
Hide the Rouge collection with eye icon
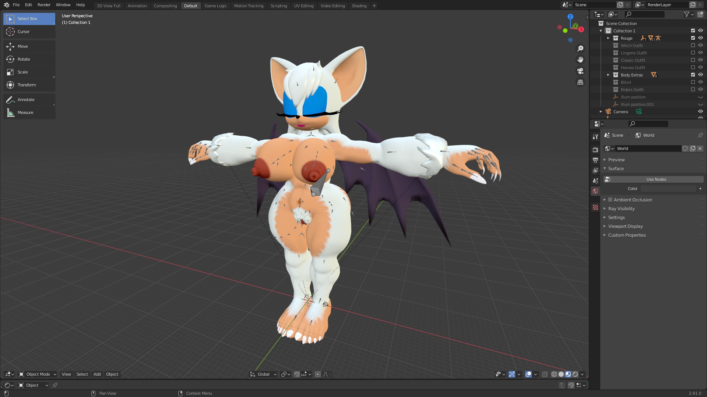click(700, 38)
